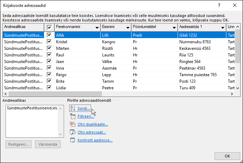Select the cell "Riia 125"
243x163 pixels.
pyautogui.click(x=202, y=55)
